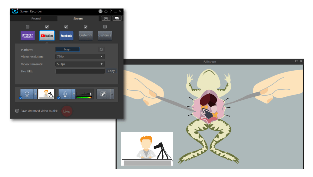Switch to the Record tab

[x=36, y=19]
